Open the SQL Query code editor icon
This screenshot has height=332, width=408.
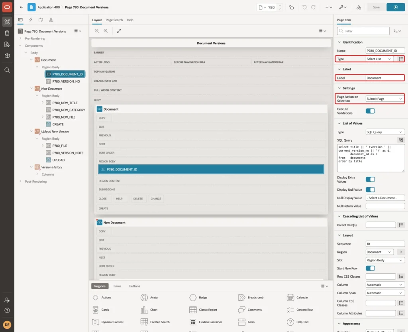click(x=401, y=140)
